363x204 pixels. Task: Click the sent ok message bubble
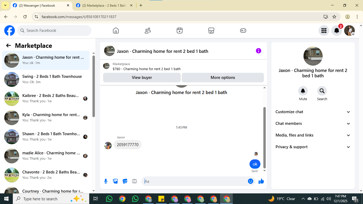[255, 164]
